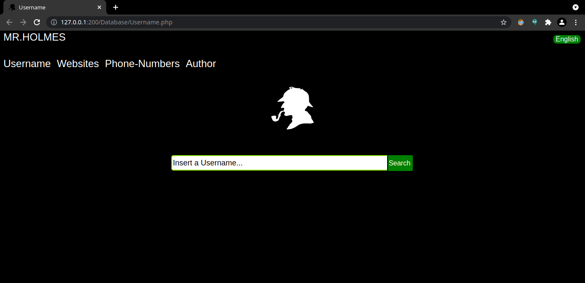Open the Chrome profile avatar
The height and width of the screenshot is (283, 585).
[x=562, y=22]
